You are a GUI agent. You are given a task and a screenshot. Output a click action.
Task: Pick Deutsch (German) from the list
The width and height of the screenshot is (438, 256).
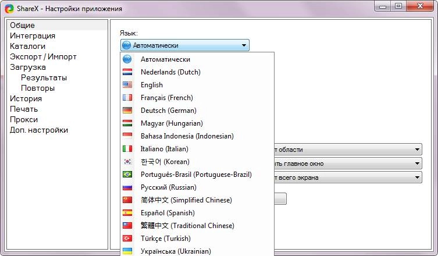(x=197, y=111)
